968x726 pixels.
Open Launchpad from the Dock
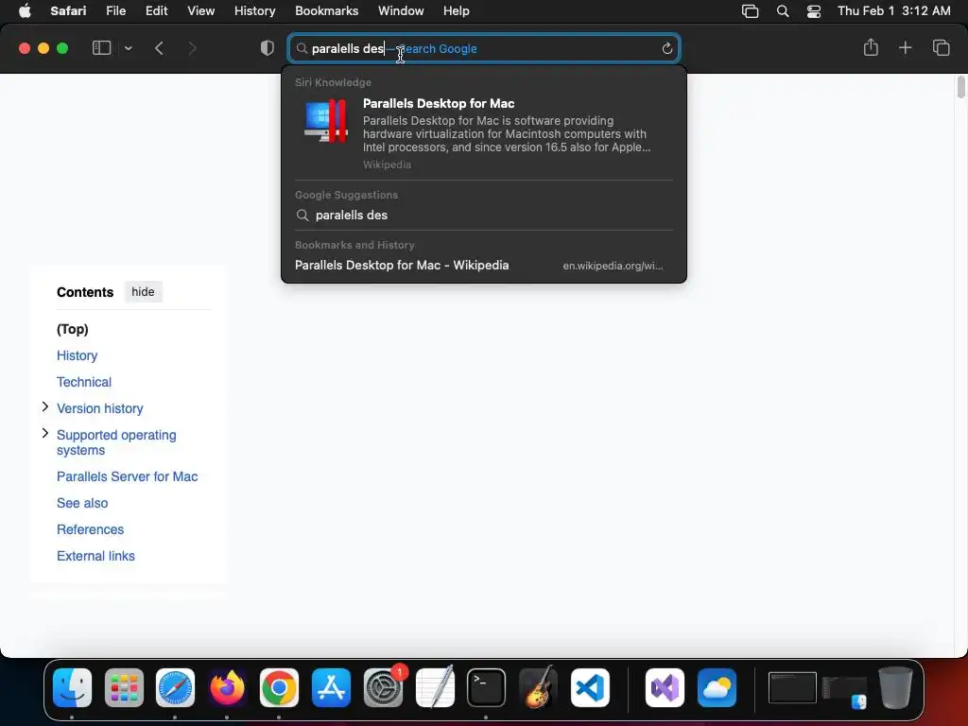(124, 688)
